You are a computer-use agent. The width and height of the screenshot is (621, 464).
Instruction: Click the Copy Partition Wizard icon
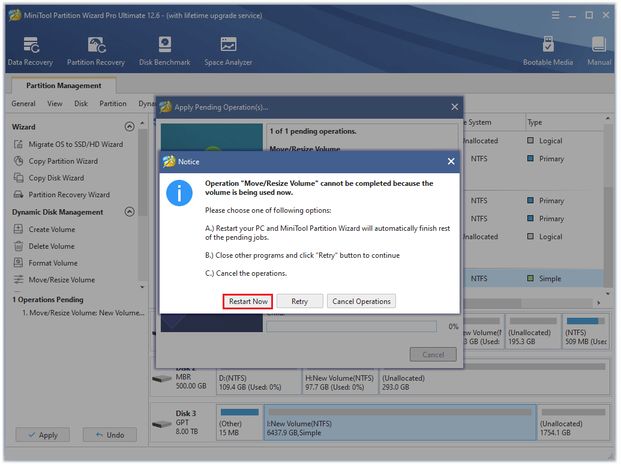point(18,161)
